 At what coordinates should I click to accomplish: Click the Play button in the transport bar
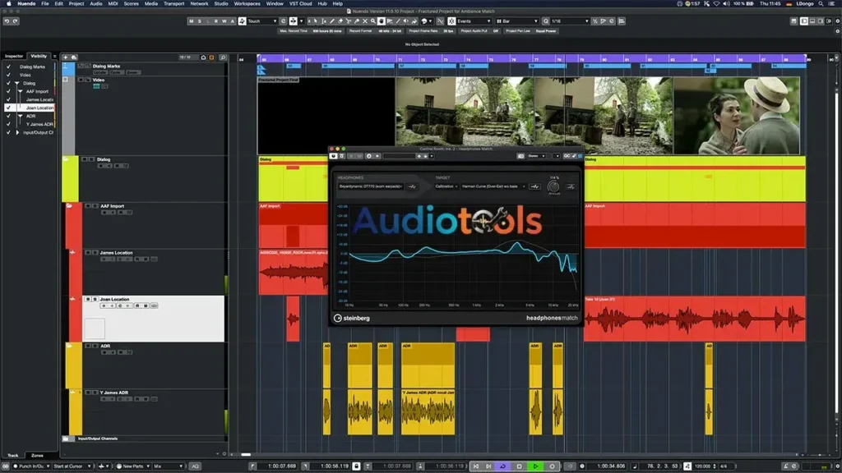pyautogui.click(x=535, y=466)
